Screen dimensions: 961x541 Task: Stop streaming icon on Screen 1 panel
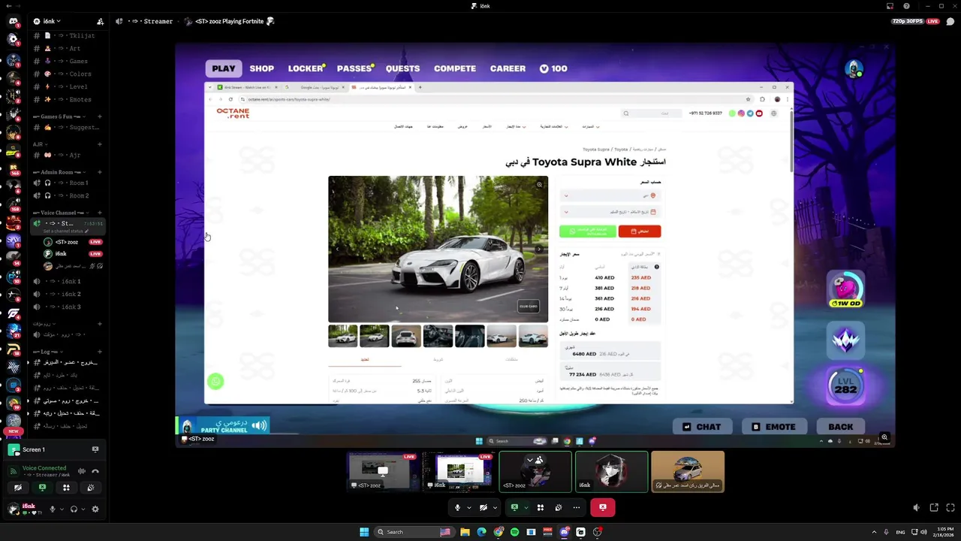point(95,449)
